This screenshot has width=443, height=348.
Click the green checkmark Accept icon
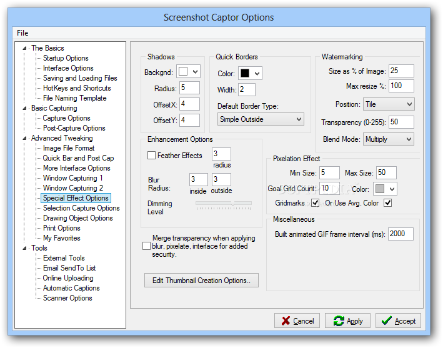click(386, 321)
